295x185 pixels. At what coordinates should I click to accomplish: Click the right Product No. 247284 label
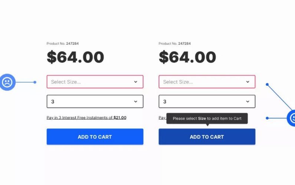174,44
